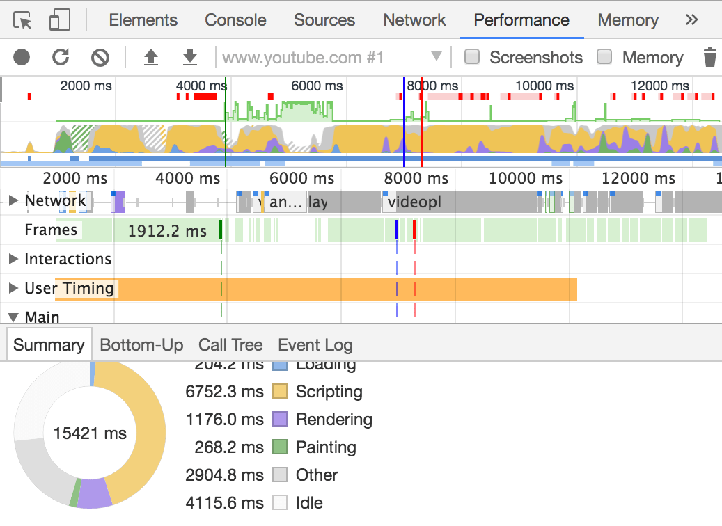Delete the recording using the trash icon
Viewport: 722px width, 526px height.
click(x=710, y=58)
